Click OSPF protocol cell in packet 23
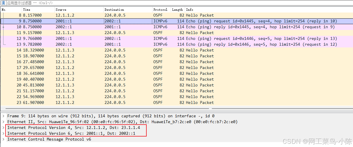Screen dimensions: 353x147 (x=158, y=102)
